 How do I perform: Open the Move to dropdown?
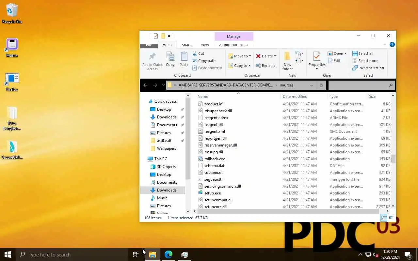[240, 56]
